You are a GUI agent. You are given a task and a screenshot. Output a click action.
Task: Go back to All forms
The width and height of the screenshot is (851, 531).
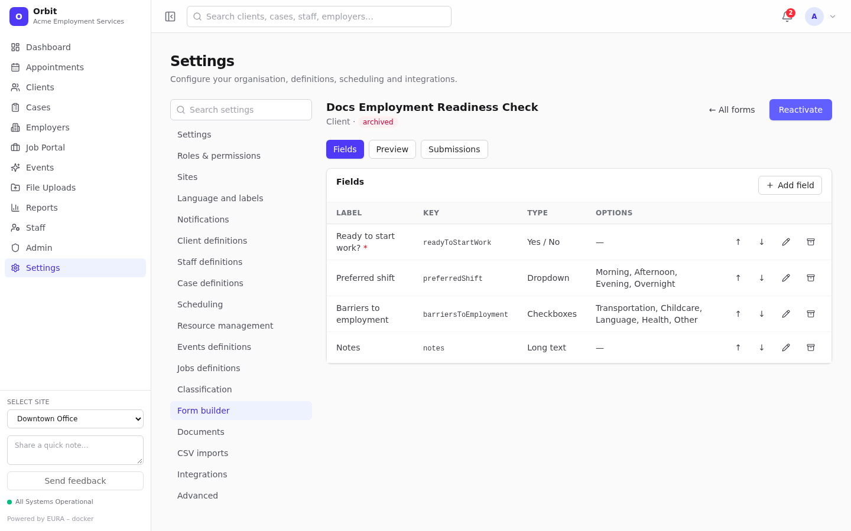pyautogui.click(x=732, y=110)
